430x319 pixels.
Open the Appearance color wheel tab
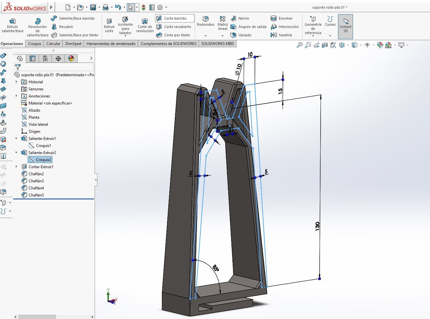[x=71, y=58]
